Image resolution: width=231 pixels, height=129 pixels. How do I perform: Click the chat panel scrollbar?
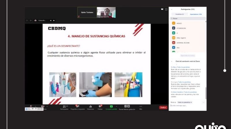pos(206,93)
